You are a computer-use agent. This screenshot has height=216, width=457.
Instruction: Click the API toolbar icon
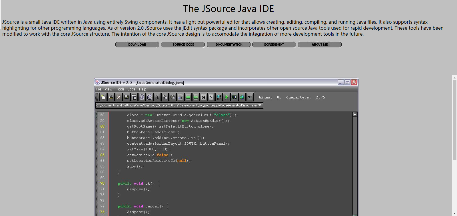250,97
